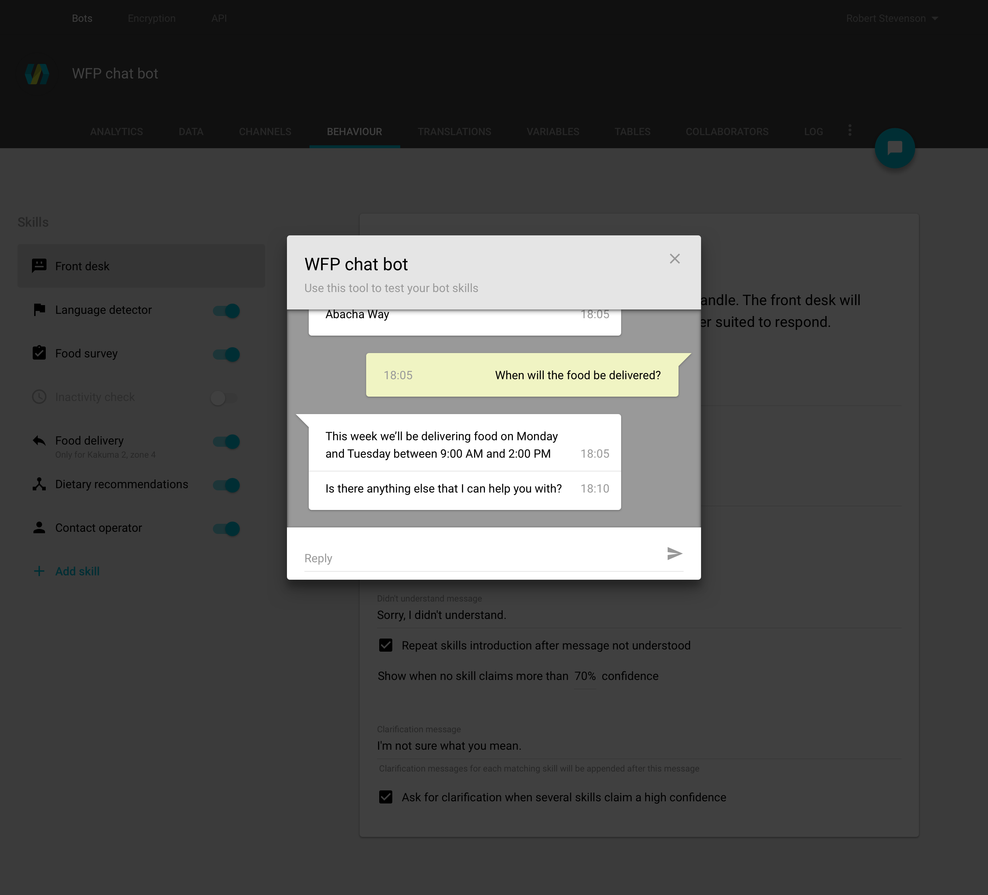
Task: Open the Robert Stevenson user dropdown
Action: [892, 19]
